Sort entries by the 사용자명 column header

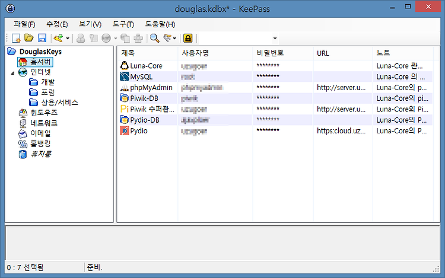[x=215, y=53]
